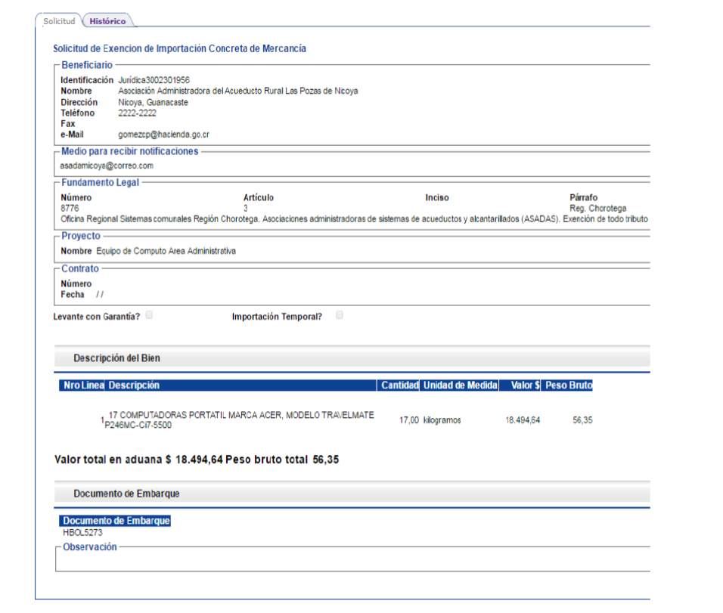
Task: Select the Solicitud tab
Action: 59,21
